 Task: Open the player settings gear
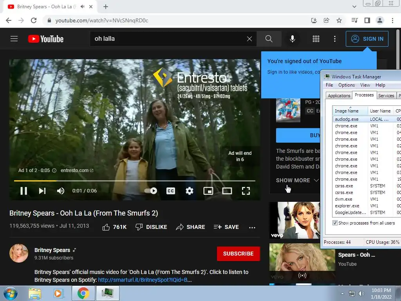(190, 191)
